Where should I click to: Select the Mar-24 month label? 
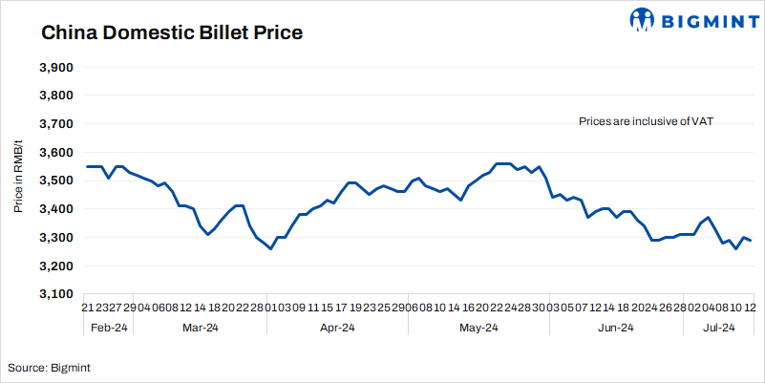(x=200, y=328)
